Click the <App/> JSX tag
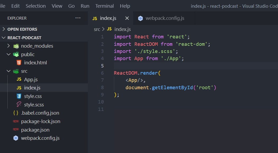 pyautogui.click(x=134, y=80)
